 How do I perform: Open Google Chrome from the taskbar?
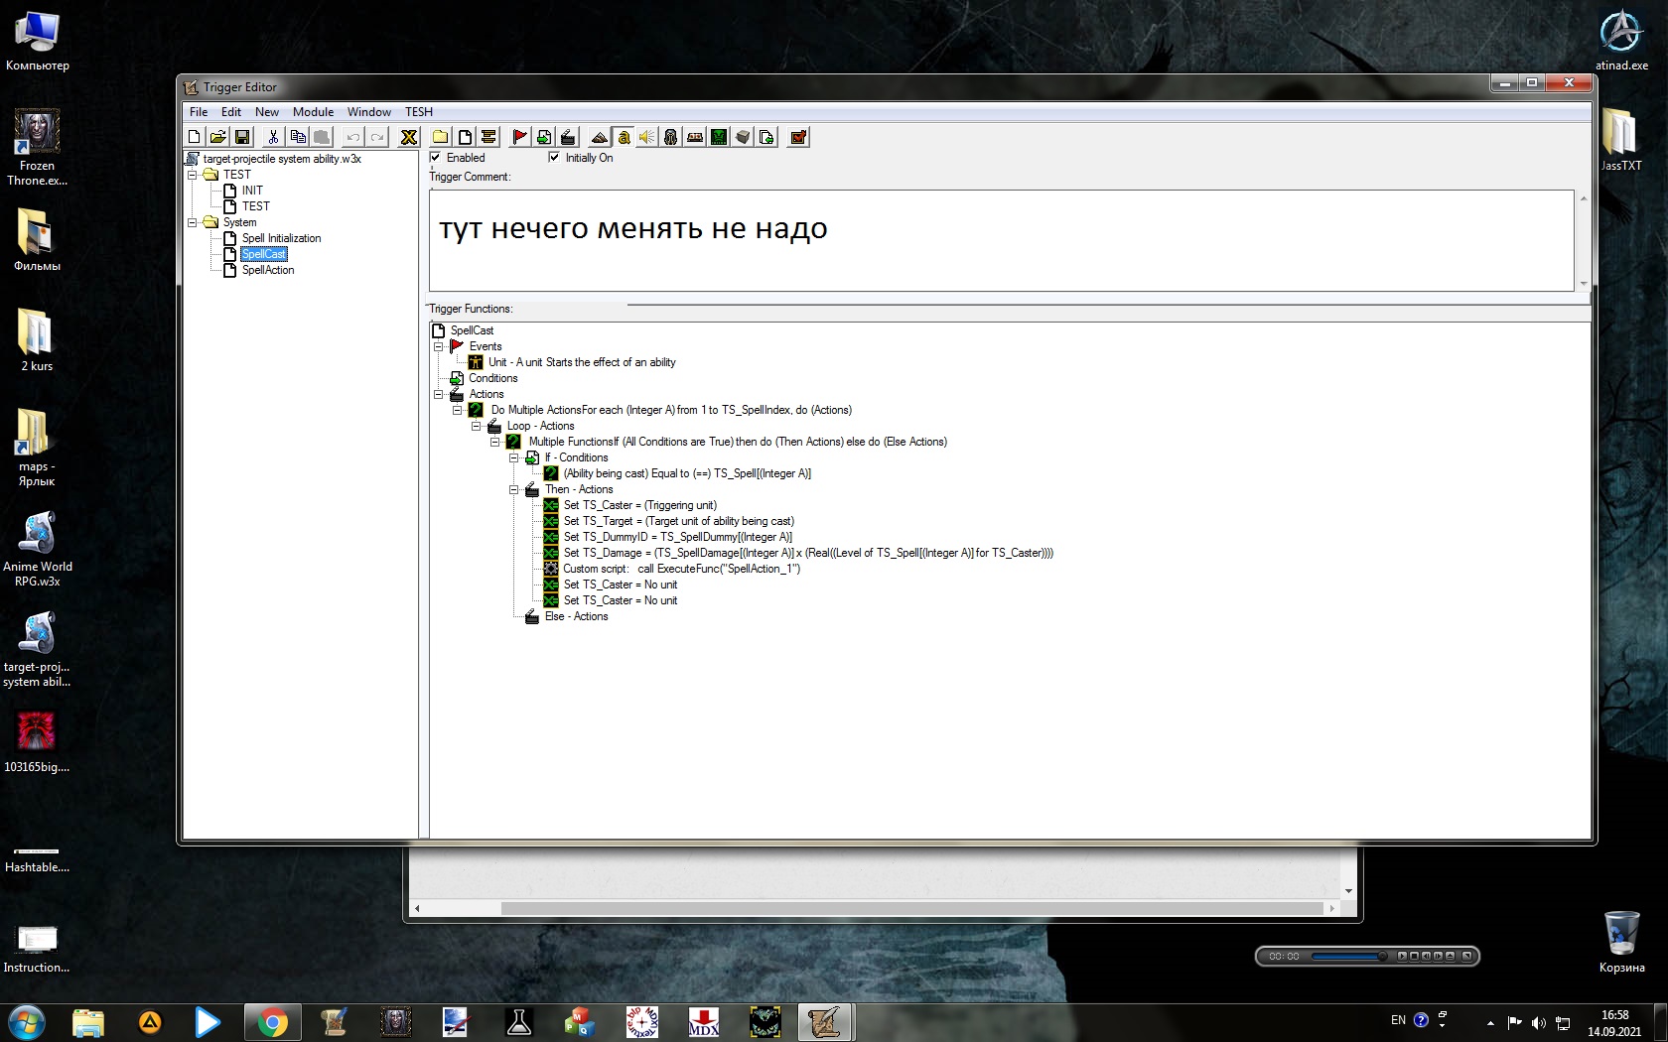pos(272,1022)
